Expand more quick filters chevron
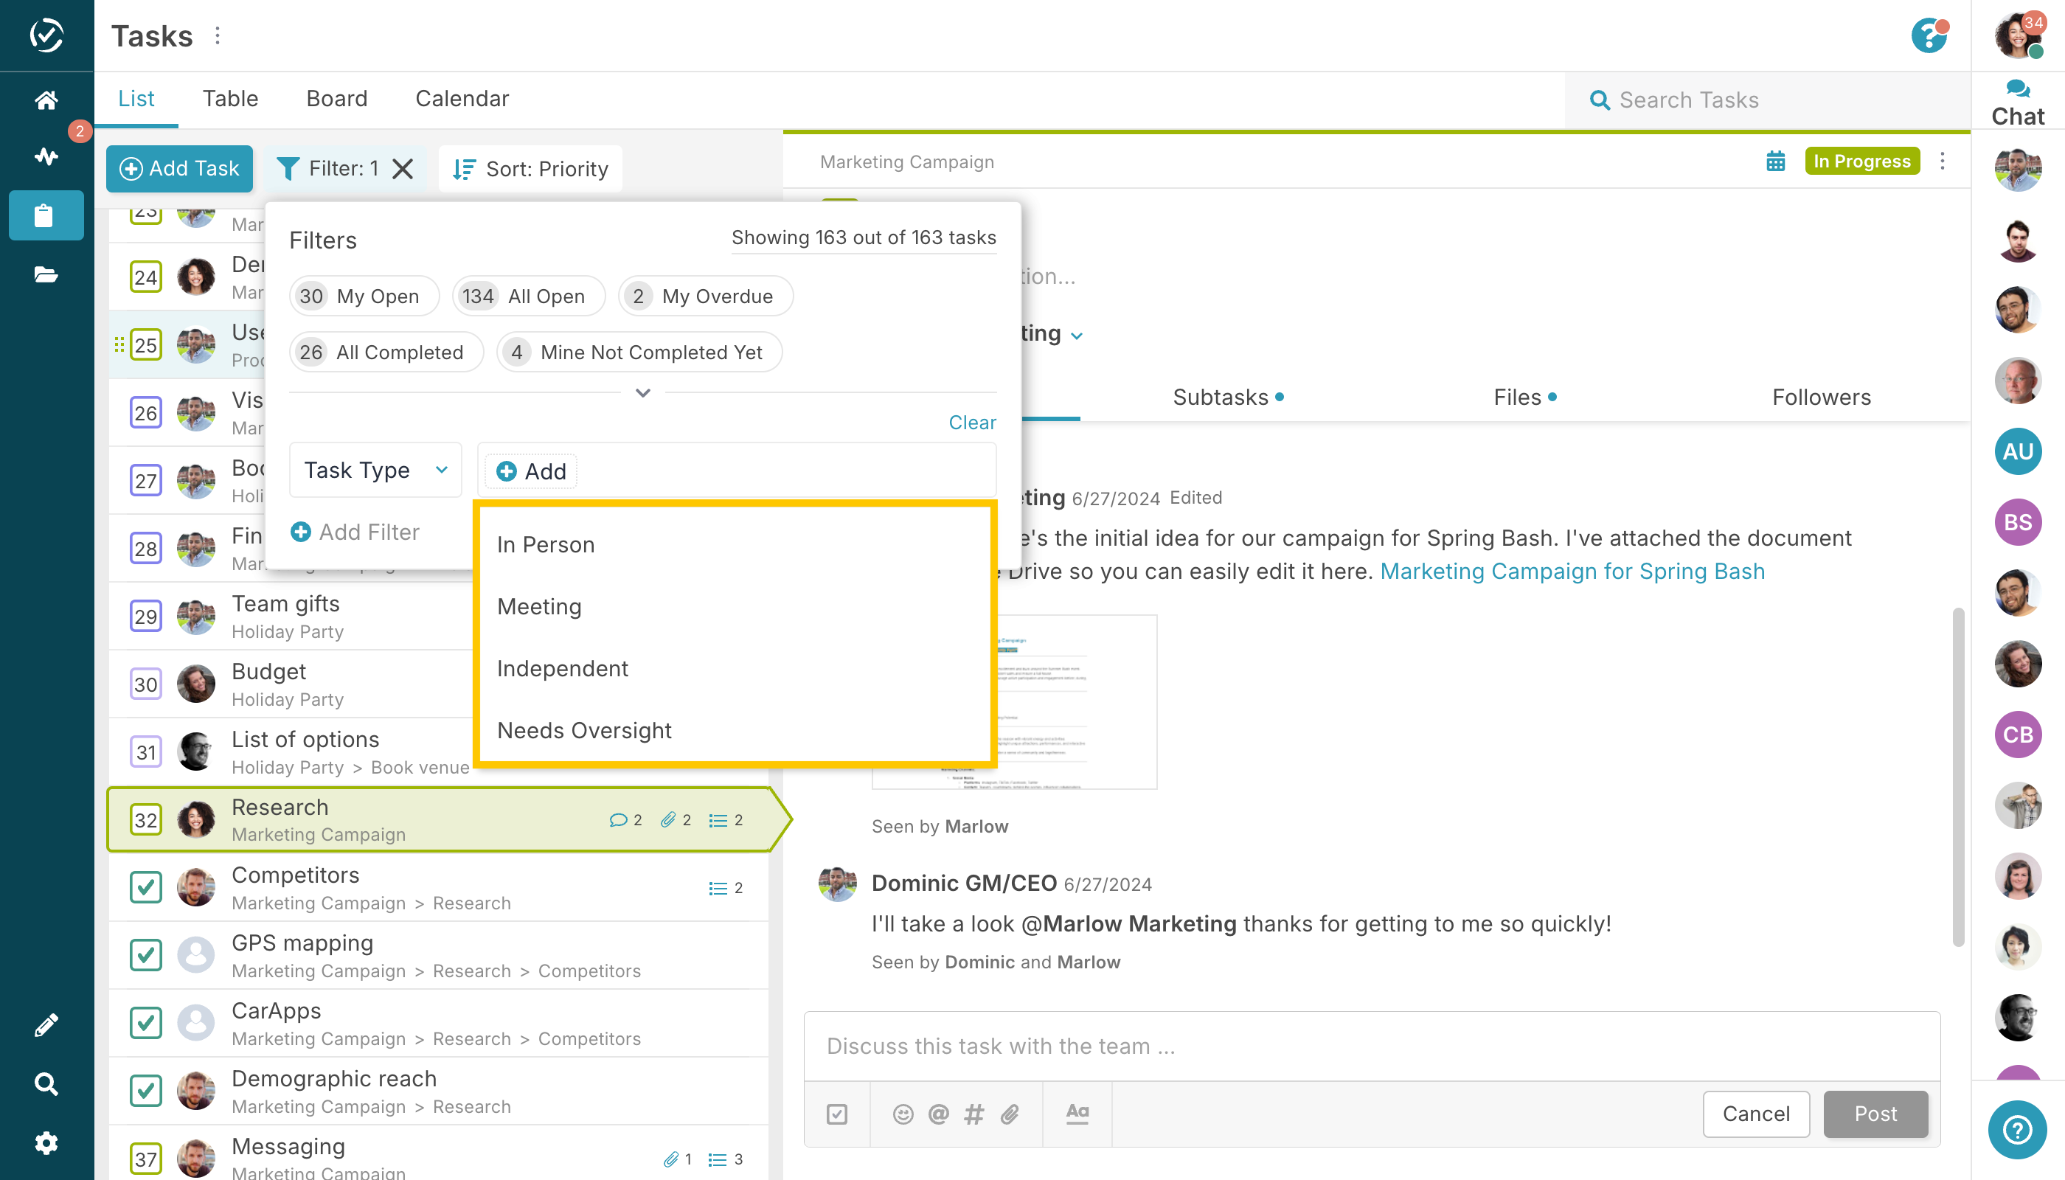This screenshot has width=2065, height=1180. click(642, 393)
